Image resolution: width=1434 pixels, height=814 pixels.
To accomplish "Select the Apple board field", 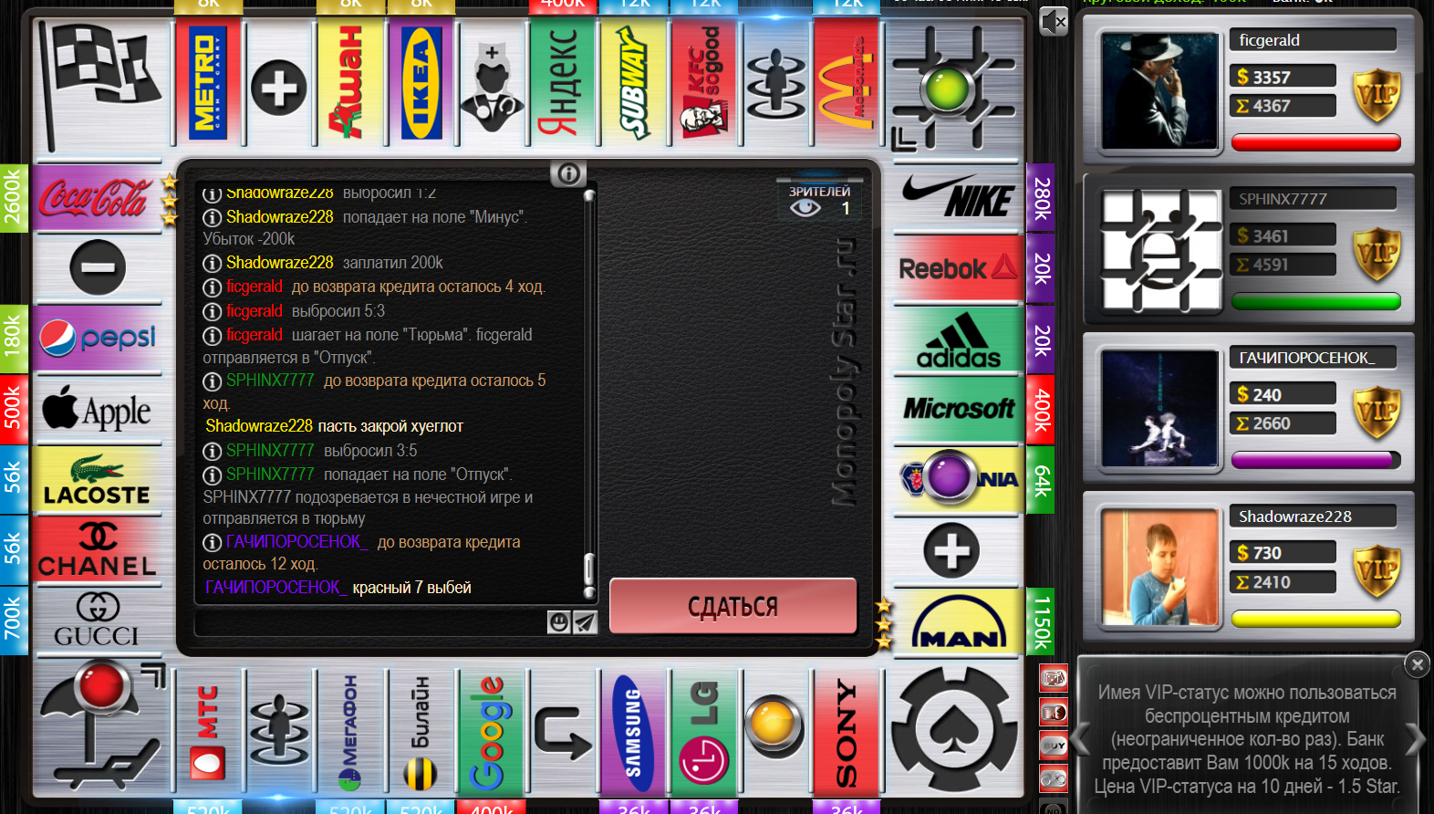I will 97,408.
